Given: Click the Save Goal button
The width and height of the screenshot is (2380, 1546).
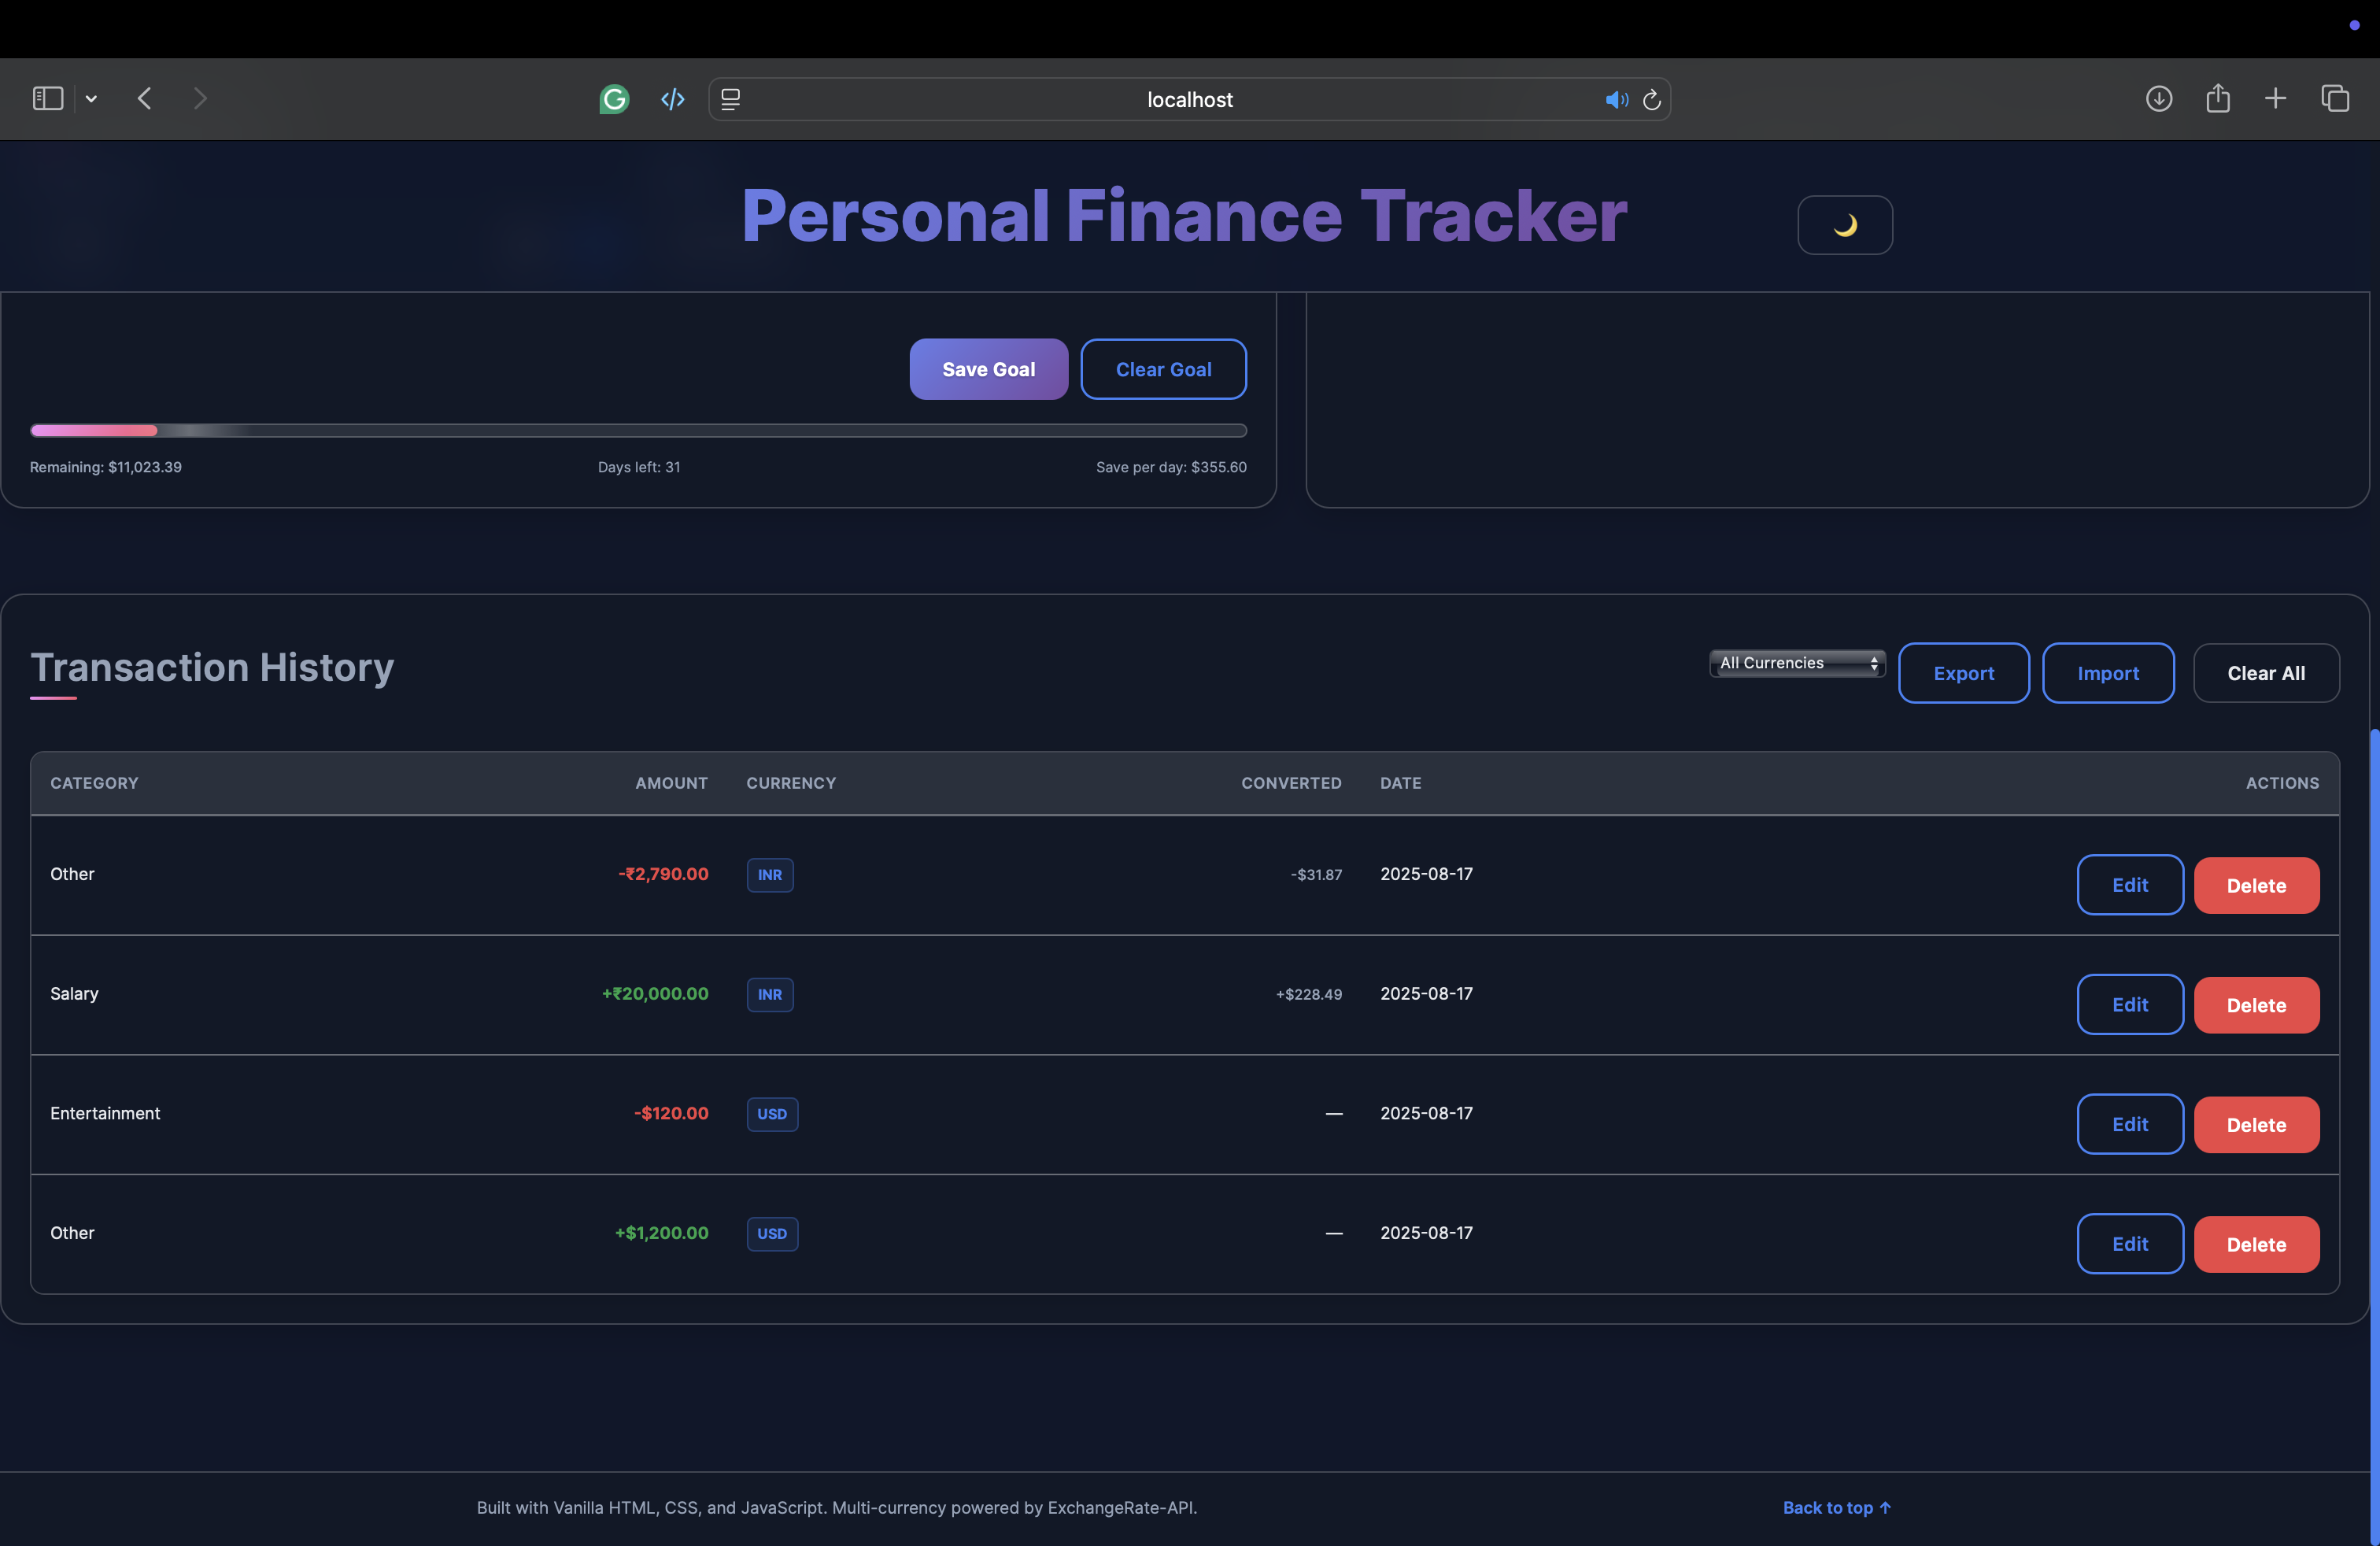Looking at the screenshot, I should pos(988,369).
